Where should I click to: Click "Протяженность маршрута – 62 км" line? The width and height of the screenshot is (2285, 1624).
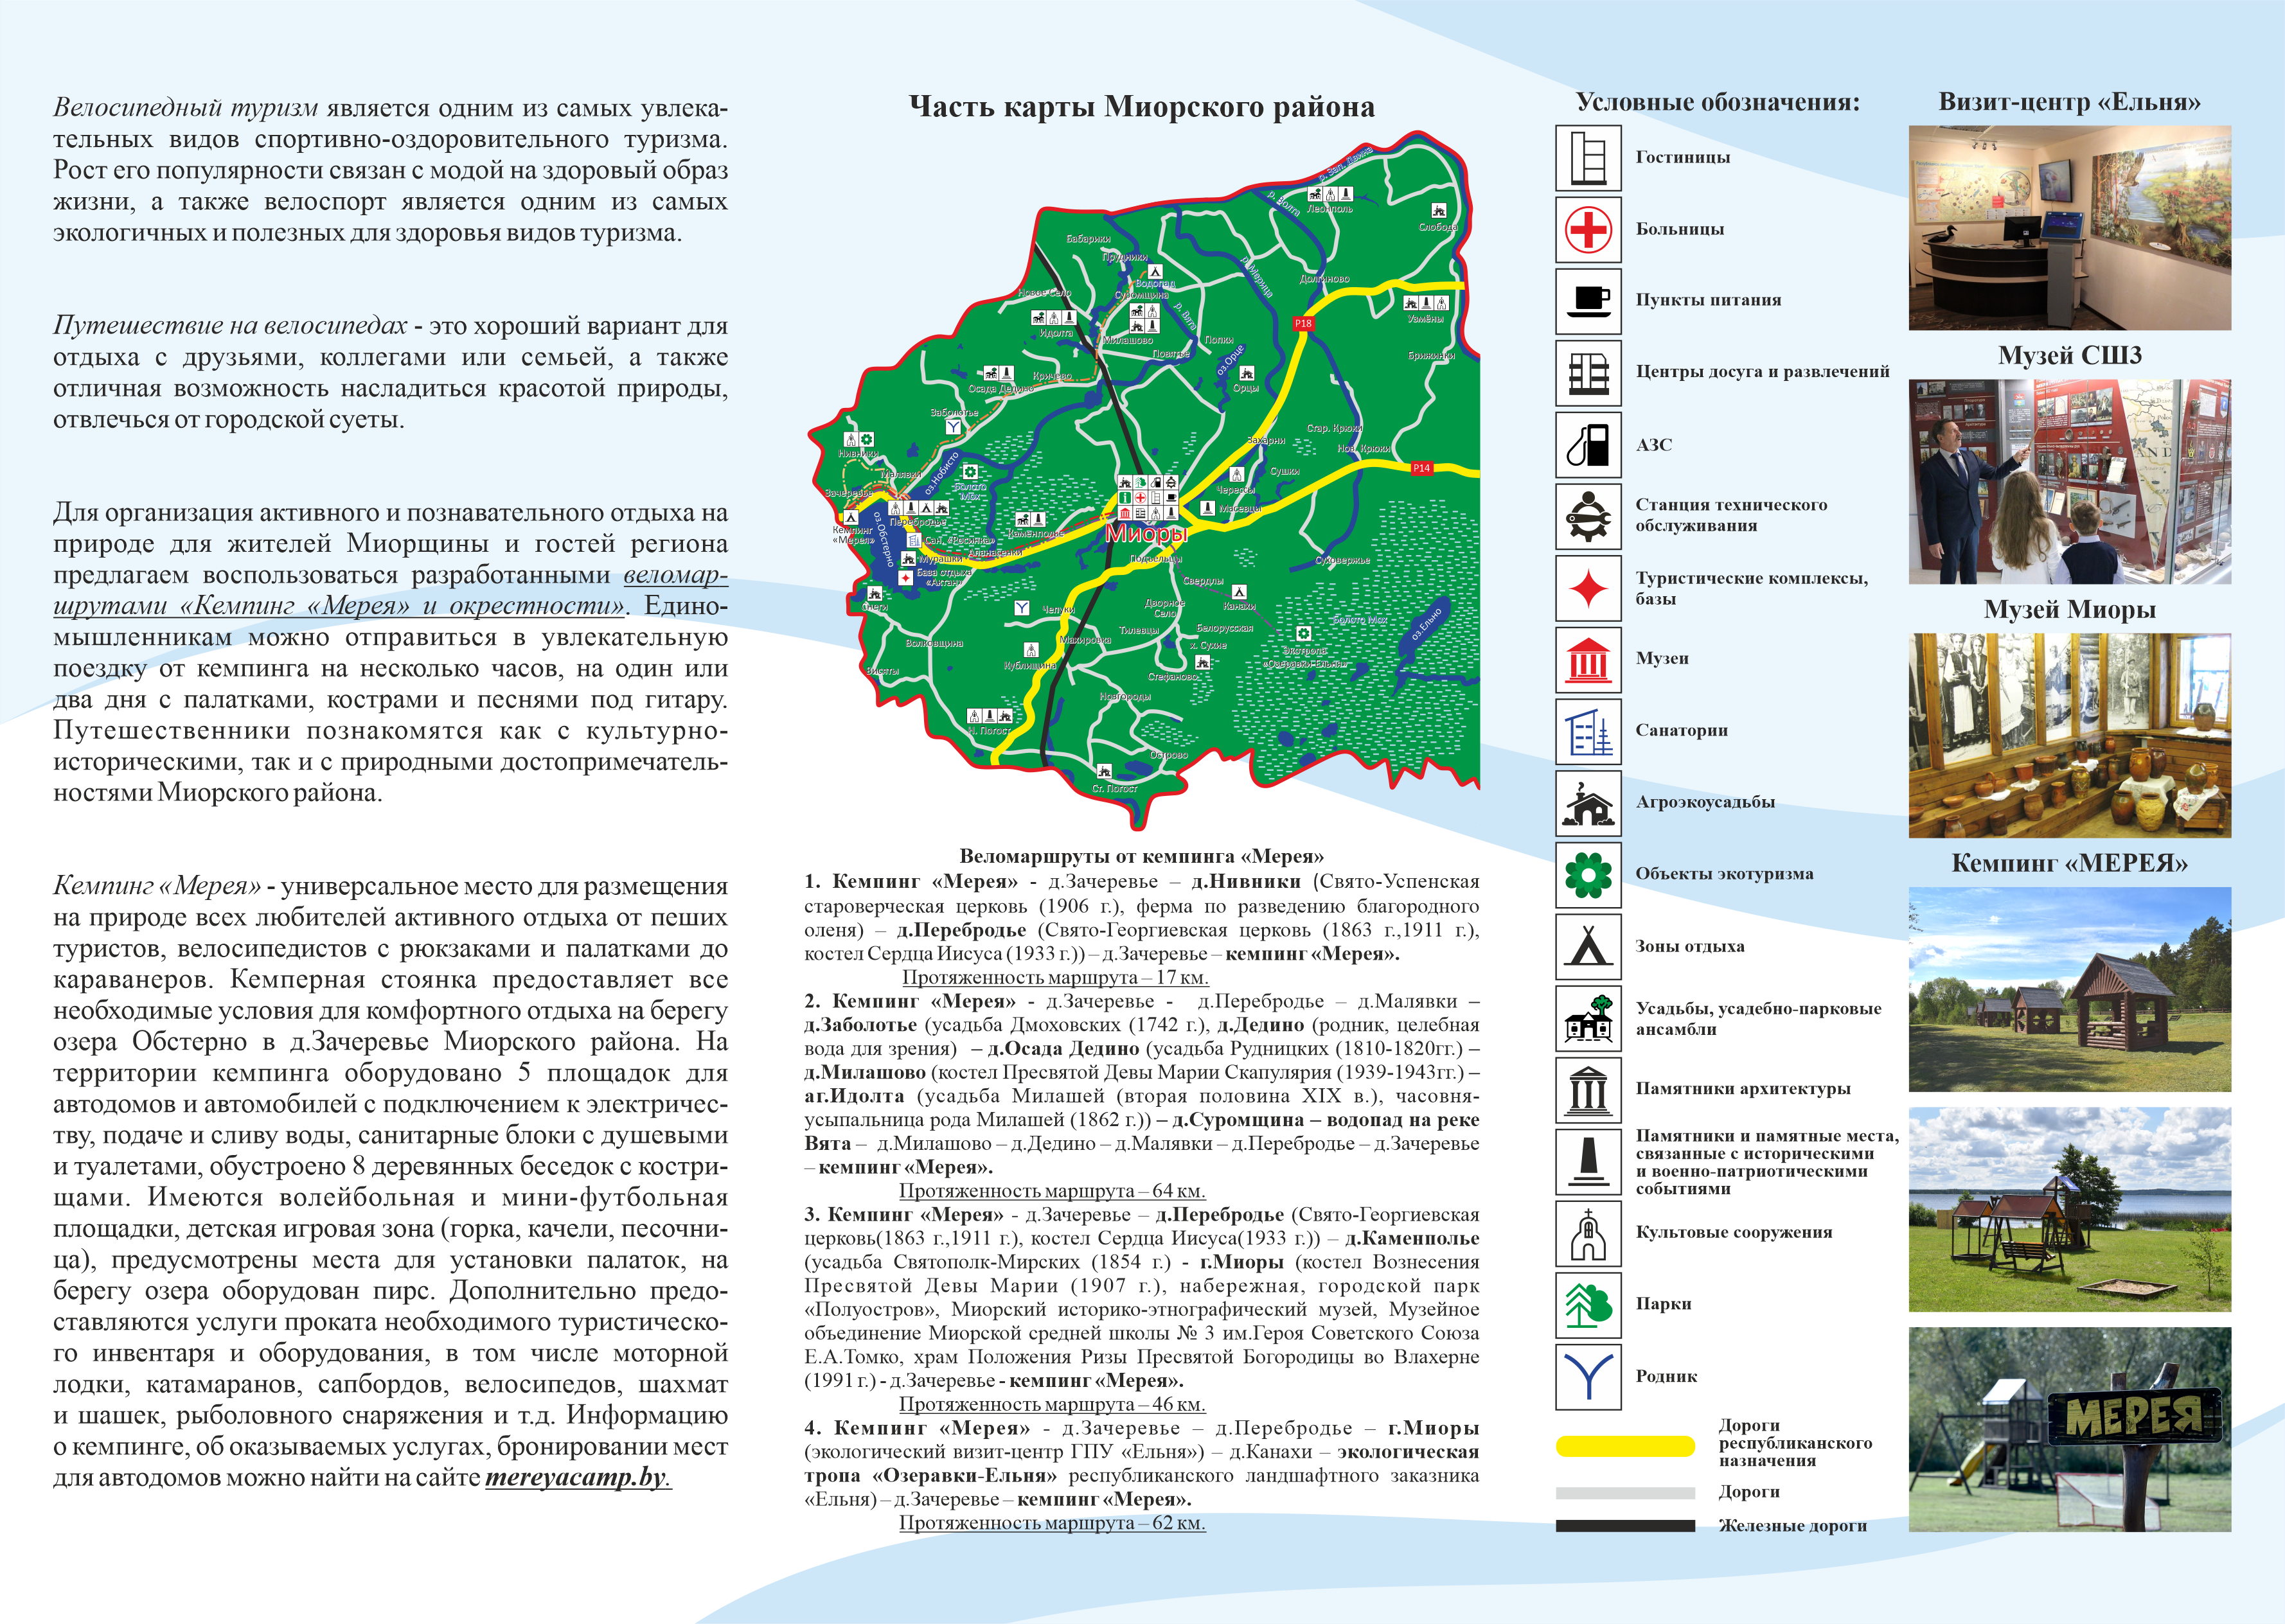pyautogui.click(x=1052, y=1523)
